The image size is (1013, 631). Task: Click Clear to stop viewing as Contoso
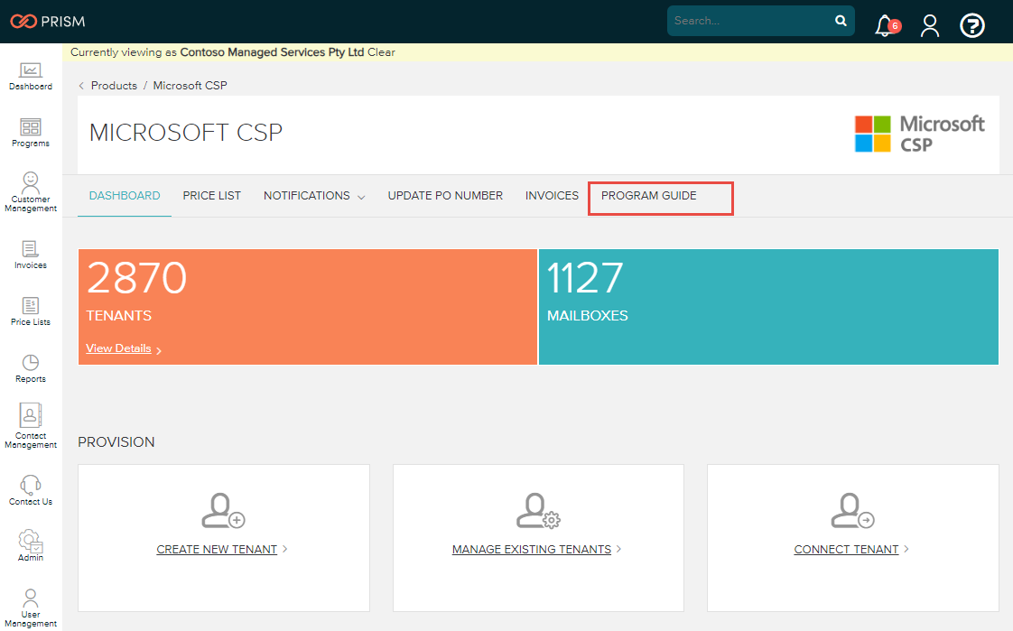(x=381, y=51)
